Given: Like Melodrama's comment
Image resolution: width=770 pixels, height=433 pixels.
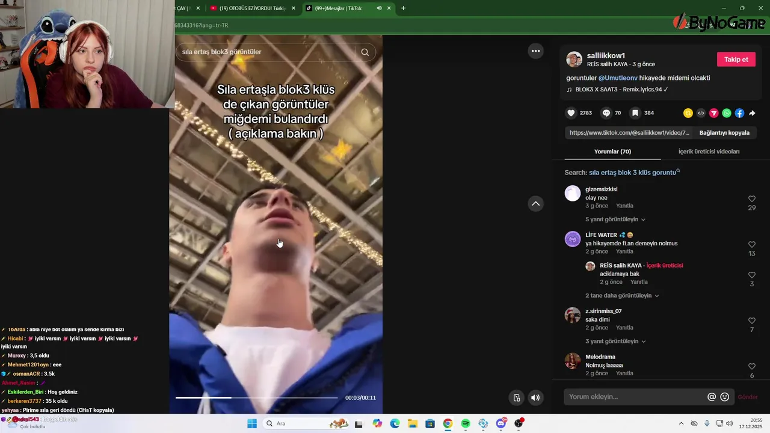Looking at the screenshot, I should pos(752,366).
